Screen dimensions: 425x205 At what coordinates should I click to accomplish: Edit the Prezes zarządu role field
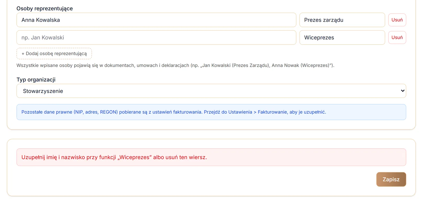tap(342, 20)
